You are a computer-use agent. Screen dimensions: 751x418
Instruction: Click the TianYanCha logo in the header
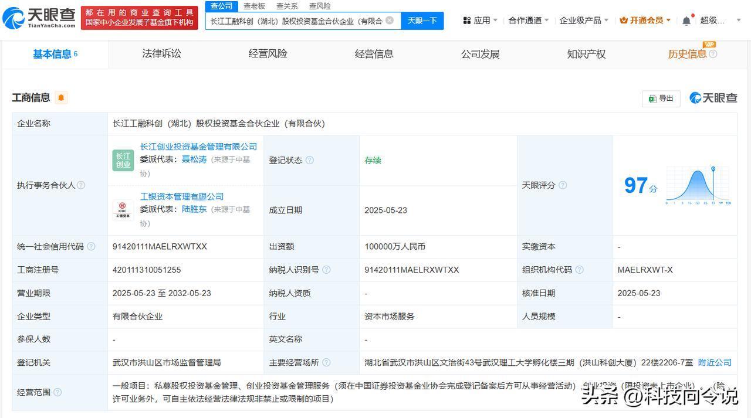point(39,18)
